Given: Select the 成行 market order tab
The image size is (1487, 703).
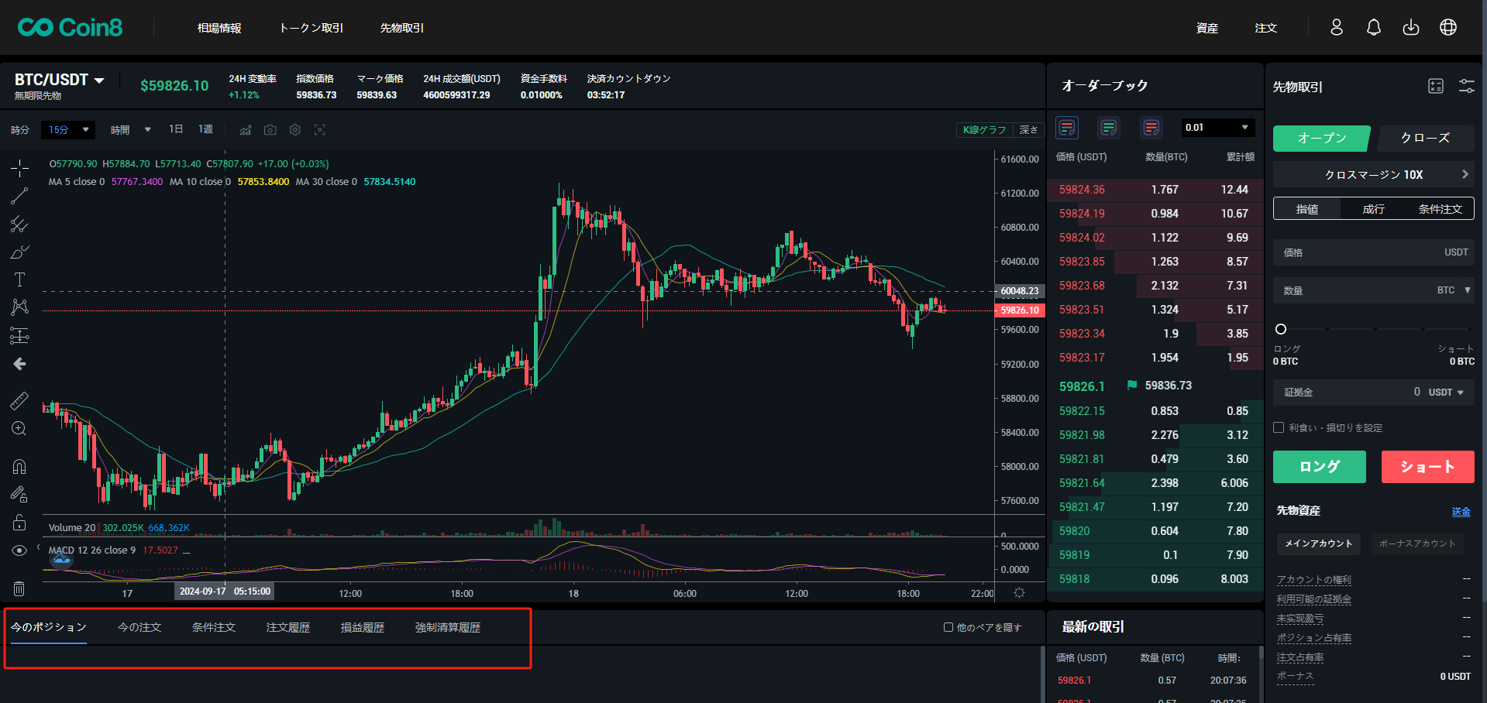Looking at the screenshot, I should pos(1373,209).
